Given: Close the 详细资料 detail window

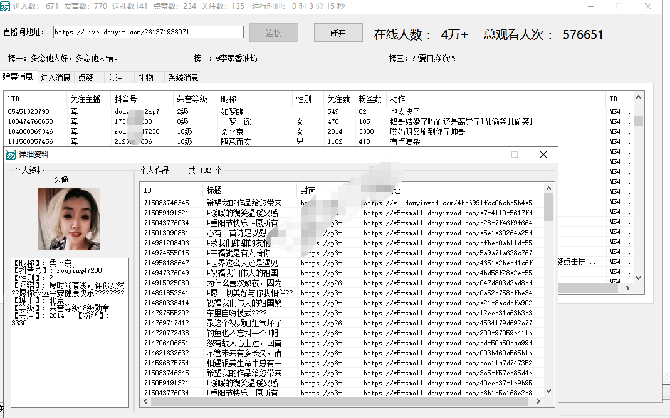Looking at the screenshot, I should tap(543, 155).
